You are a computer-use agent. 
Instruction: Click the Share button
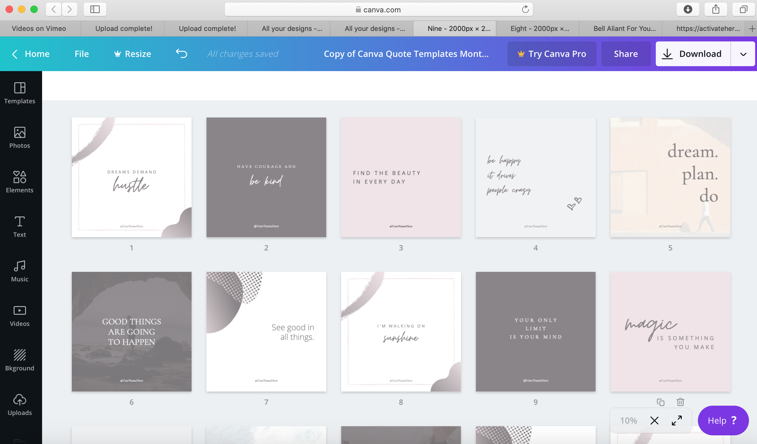[x=626, y=54]
